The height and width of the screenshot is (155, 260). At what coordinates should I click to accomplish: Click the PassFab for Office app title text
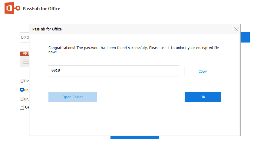pyautogui.click(x=41, y=9)
